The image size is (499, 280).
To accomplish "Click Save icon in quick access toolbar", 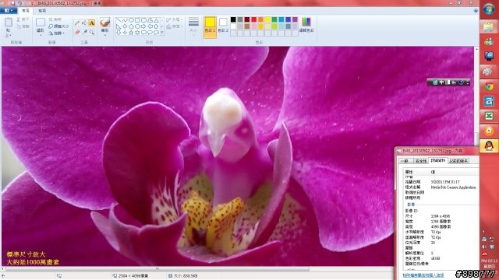I will pyautogui.click(x=13, y=3).
